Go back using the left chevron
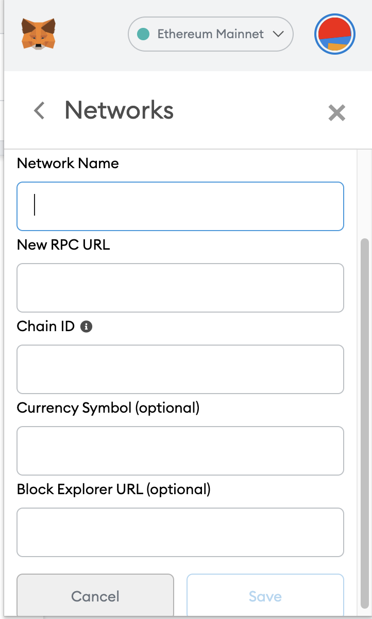 click(x=39, y=110)
